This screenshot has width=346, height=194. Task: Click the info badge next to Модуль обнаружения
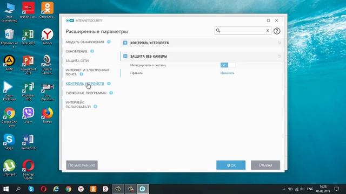[109, 42]
